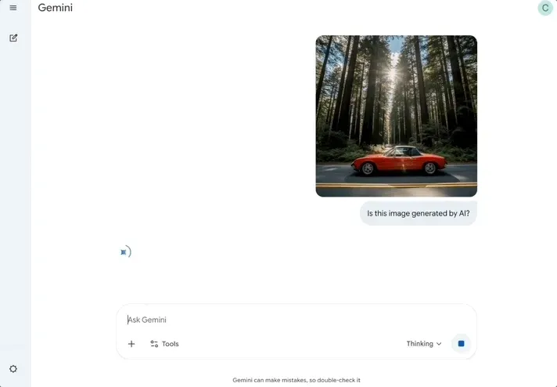Open settings gear in the sidebar
Image resolution: width=557 pixels, height=387 pixels.
tap(13, 369)
